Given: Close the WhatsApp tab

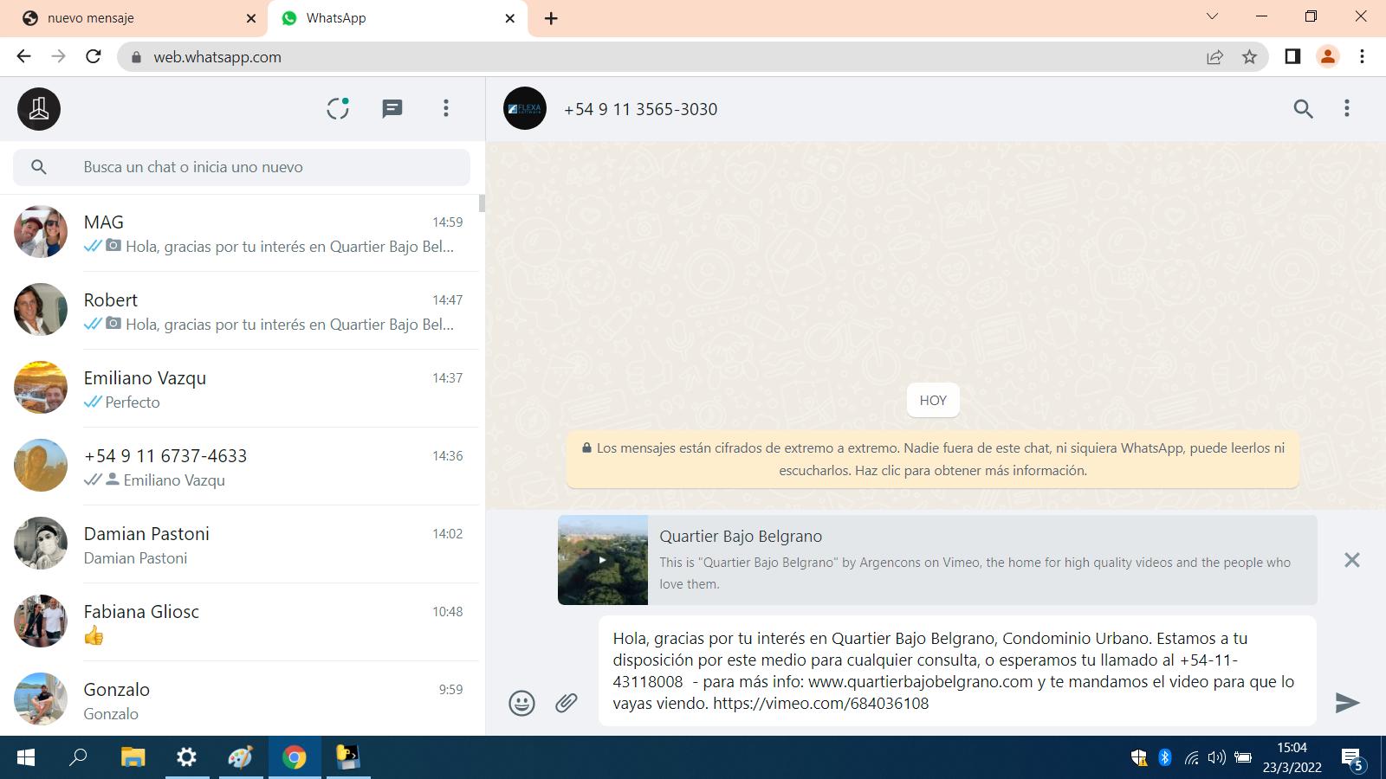Looking at the screenshot, I should pyautogui.click(x=510, y=18).
